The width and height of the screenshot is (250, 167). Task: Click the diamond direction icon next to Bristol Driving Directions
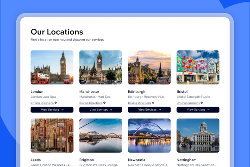coord(202,103)
